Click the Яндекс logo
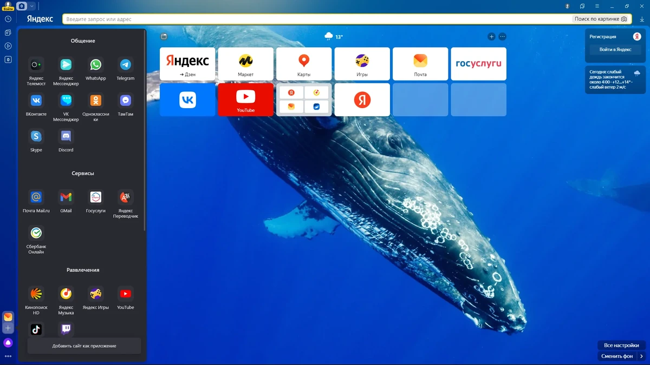Screen dimensions: 650x365 point(40,19)
